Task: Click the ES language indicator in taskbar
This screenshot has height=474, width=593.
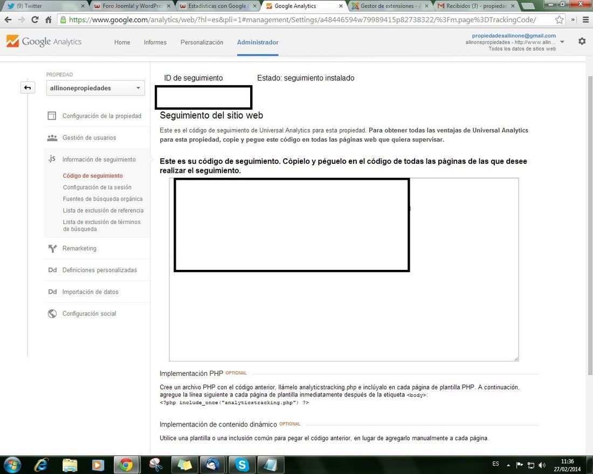Action: coord(496,464)
